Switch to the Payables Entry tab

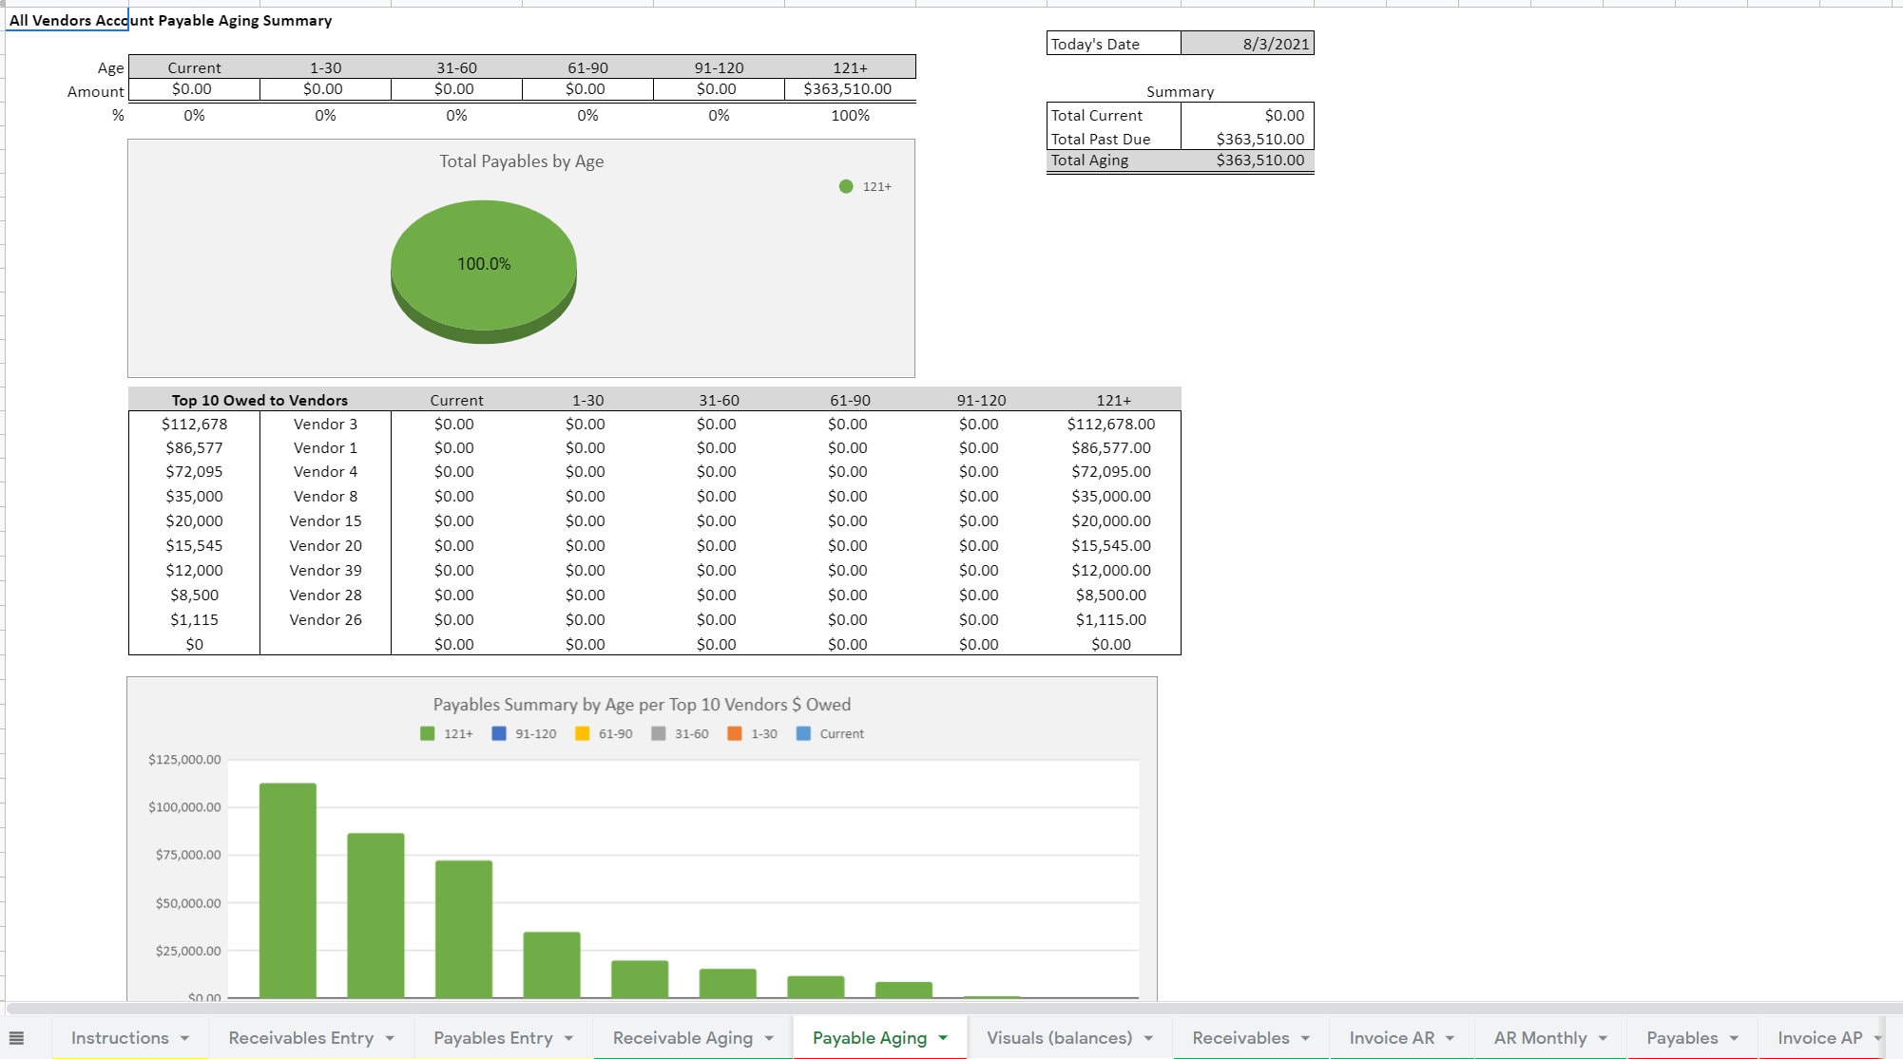click(x=491, y=1037)
